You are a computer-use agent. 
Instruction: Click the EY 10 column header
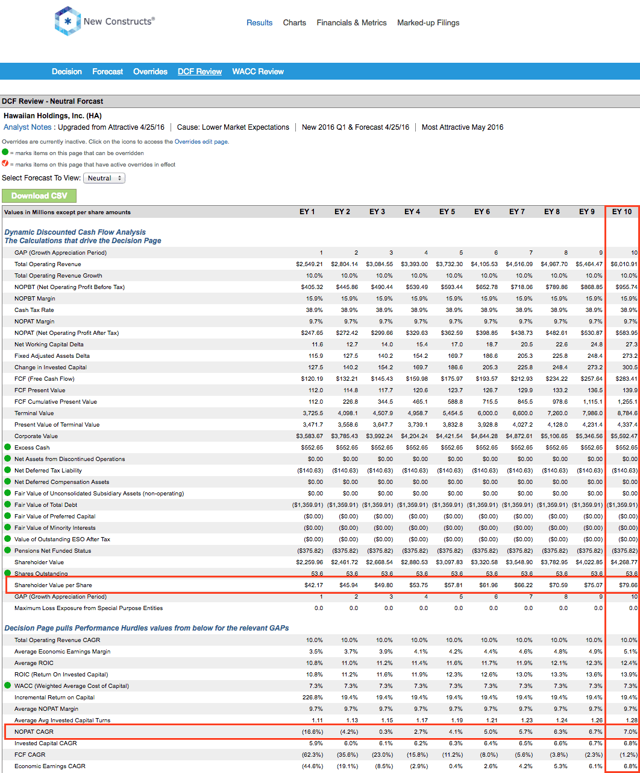click(622, 212)
